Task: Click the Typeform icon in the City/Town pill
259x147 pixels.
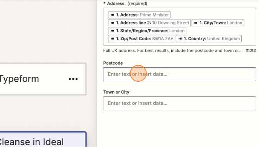Action: pos(196,23)
